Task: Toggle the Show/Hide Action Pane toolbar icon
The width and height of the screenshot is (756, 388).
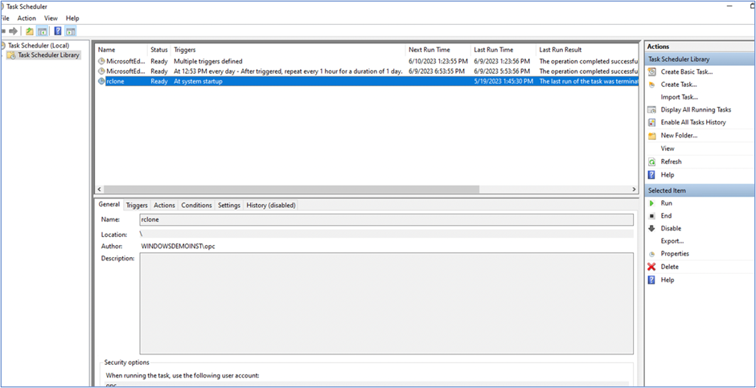Action: coord(71,31)
